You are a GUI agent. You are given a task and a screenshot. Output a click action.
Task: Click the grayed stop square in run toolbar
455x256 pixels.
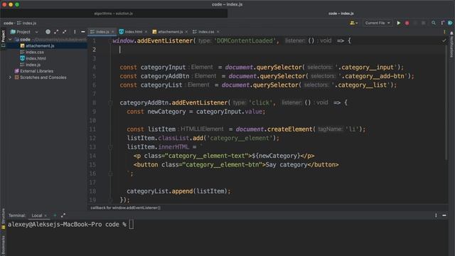pos(424,23)
